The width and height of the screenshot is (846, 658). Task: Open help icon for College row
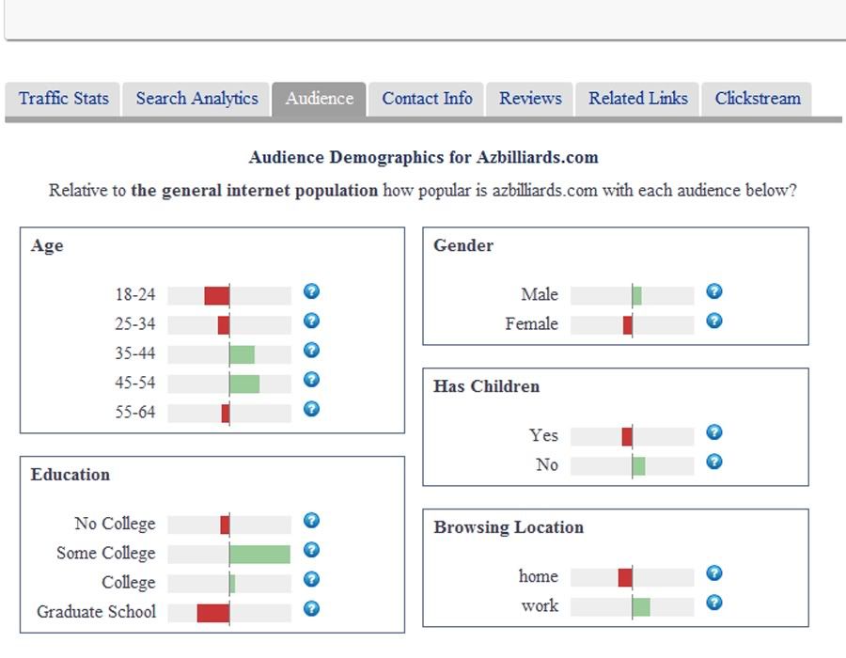coord(311,579)
